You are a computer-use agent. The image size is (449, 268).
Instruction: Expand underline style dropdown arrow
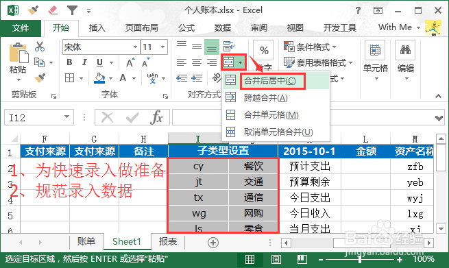click(111, 62)
